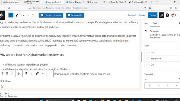Select font size M
This screenshot has width=180, height=101.
point(158,85)
